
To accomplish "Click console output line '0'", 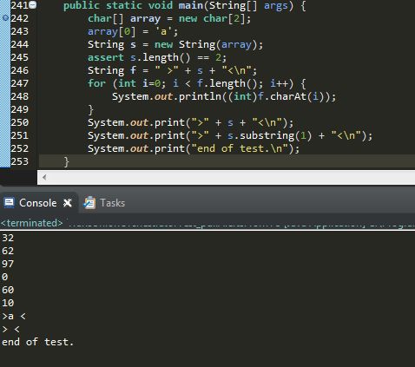I will (4, 277).
